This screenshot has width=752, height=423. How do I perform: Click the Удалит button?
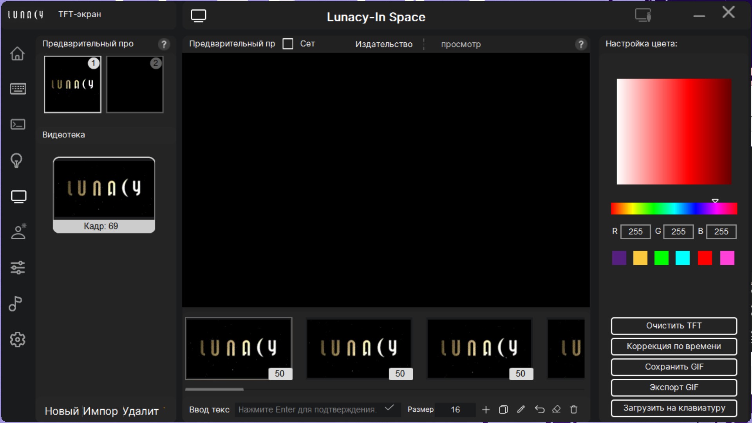[141, 411]
